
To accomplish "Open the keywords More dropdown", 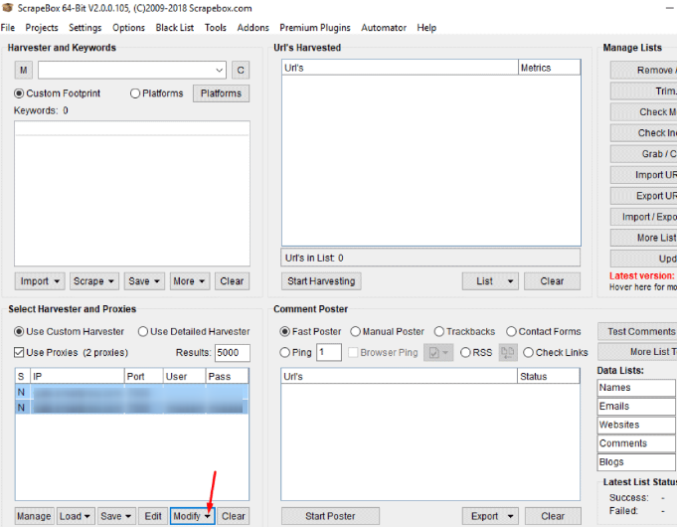I will click(x=190, y=281).
